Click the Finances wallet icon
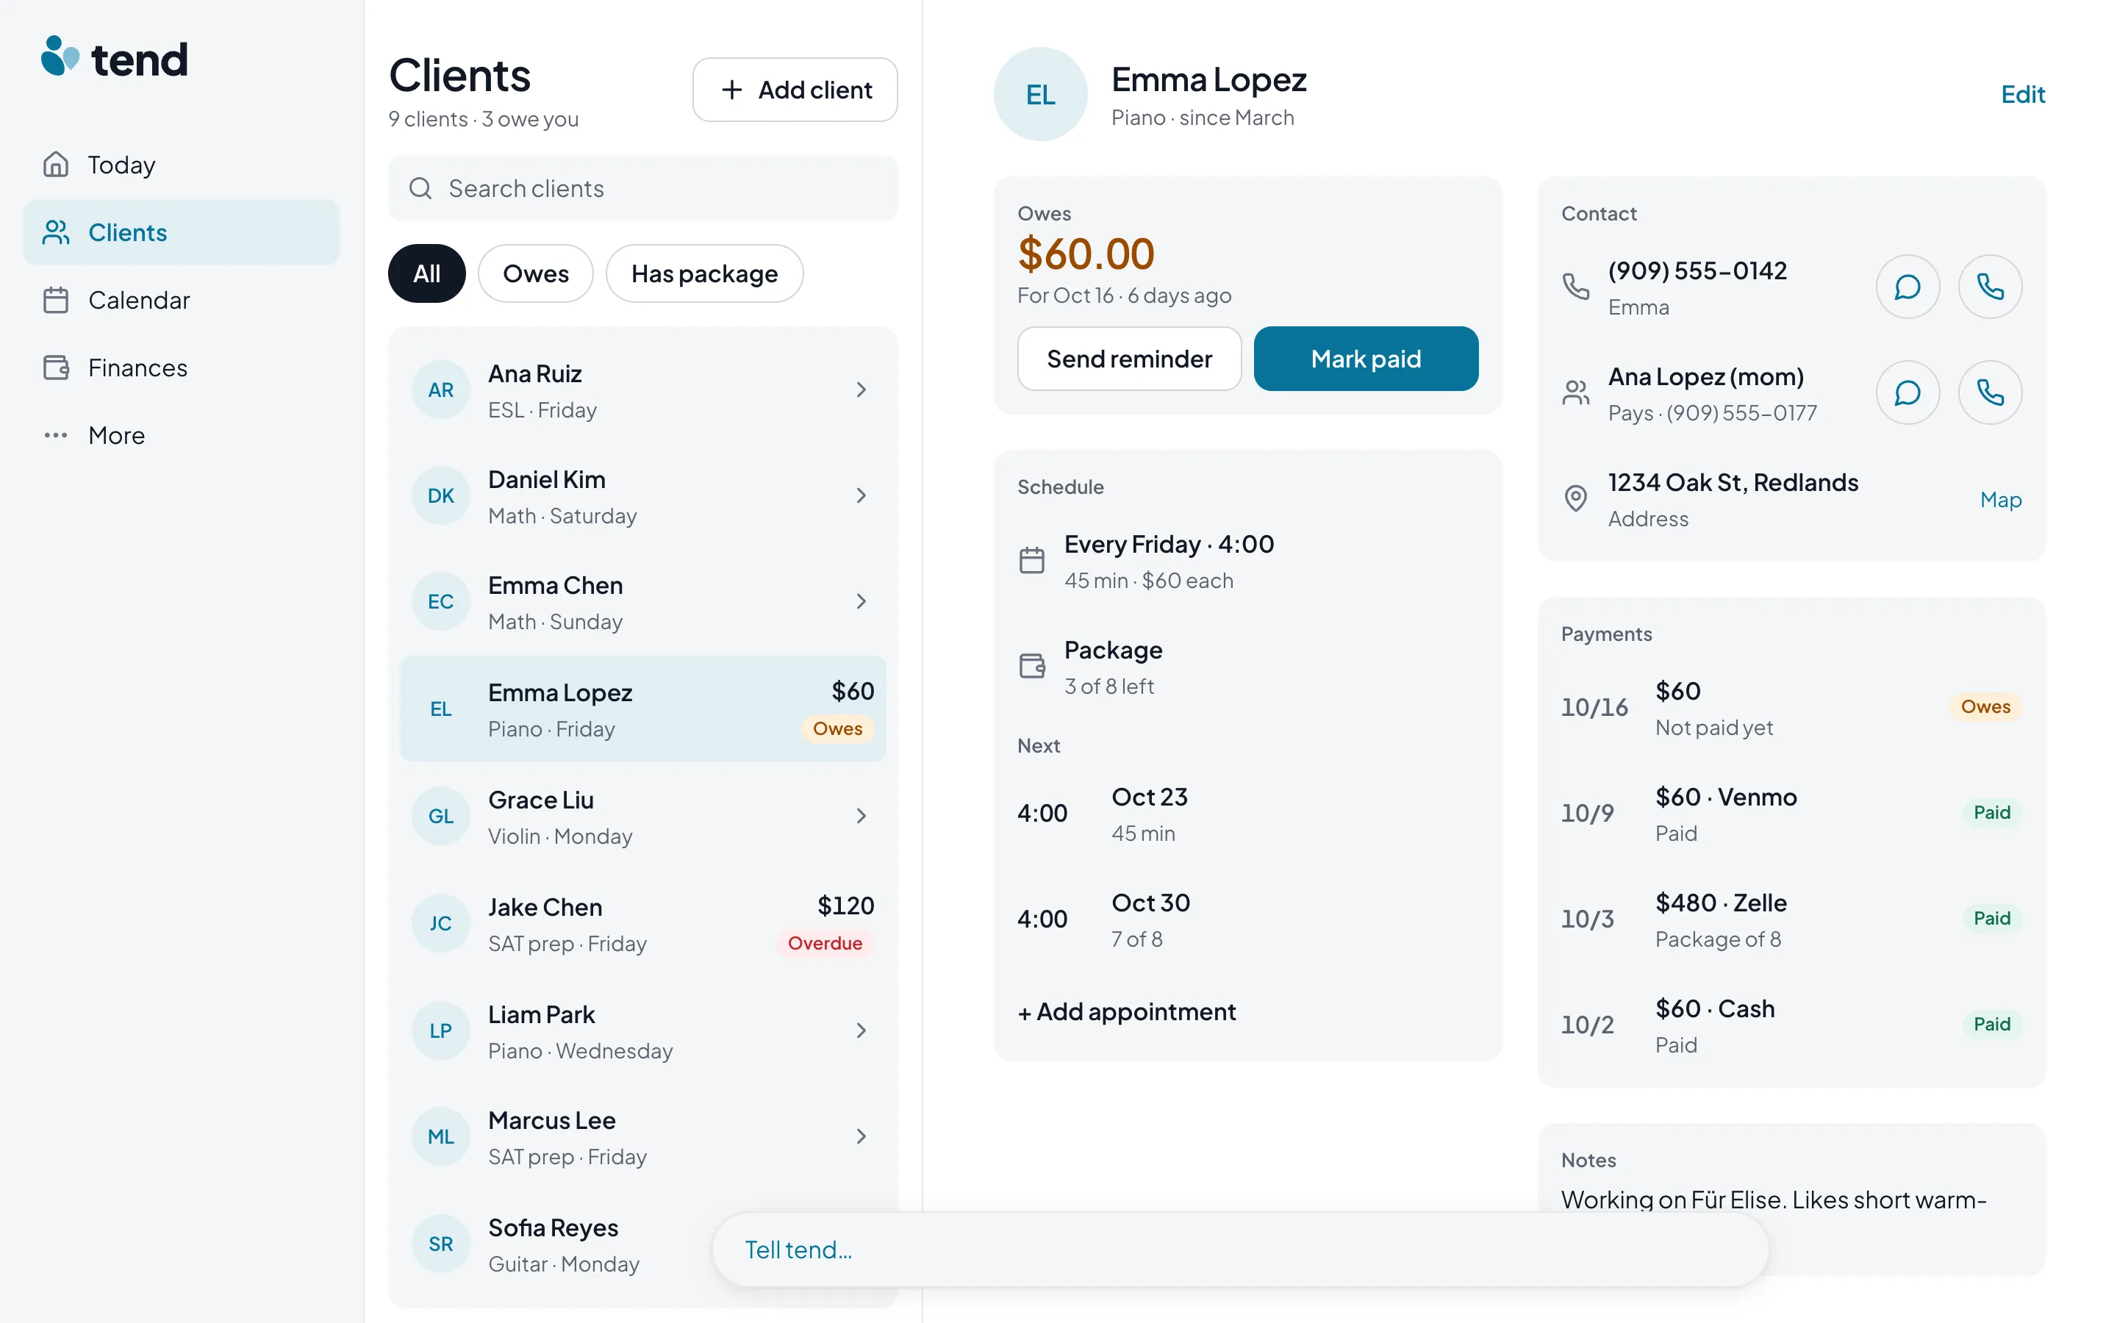This screenshot has height=1323, width=2117. point(56,367)
